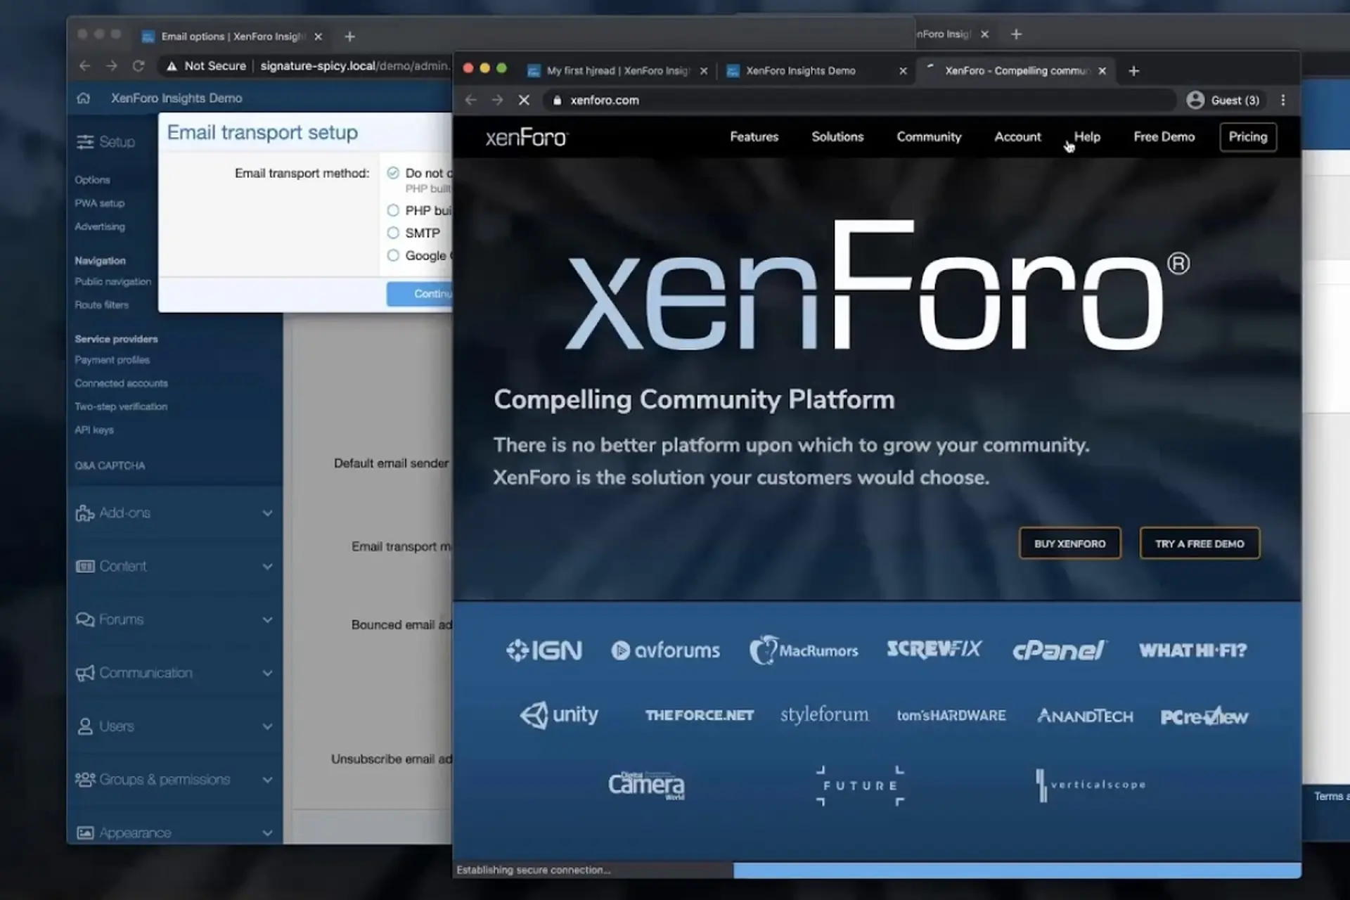This screenshot has height=900, width=1350.
Task: Click the Future logo
Action: [x=860, y=785]
